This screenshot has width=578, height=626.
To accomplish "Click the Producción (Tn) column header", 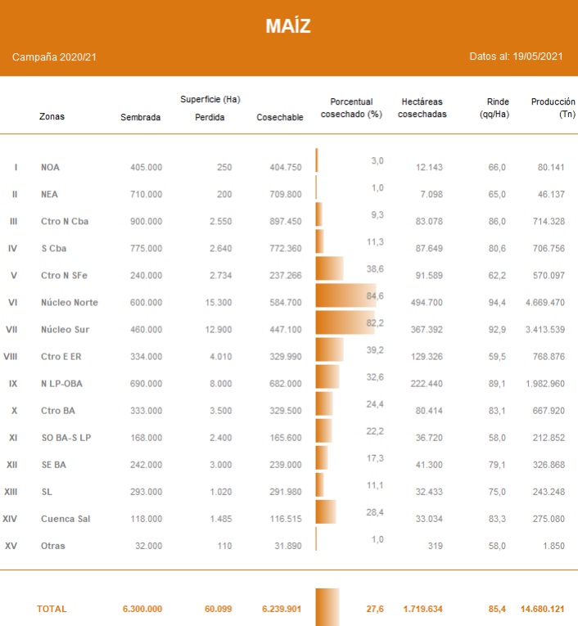I will coord(553,108).
